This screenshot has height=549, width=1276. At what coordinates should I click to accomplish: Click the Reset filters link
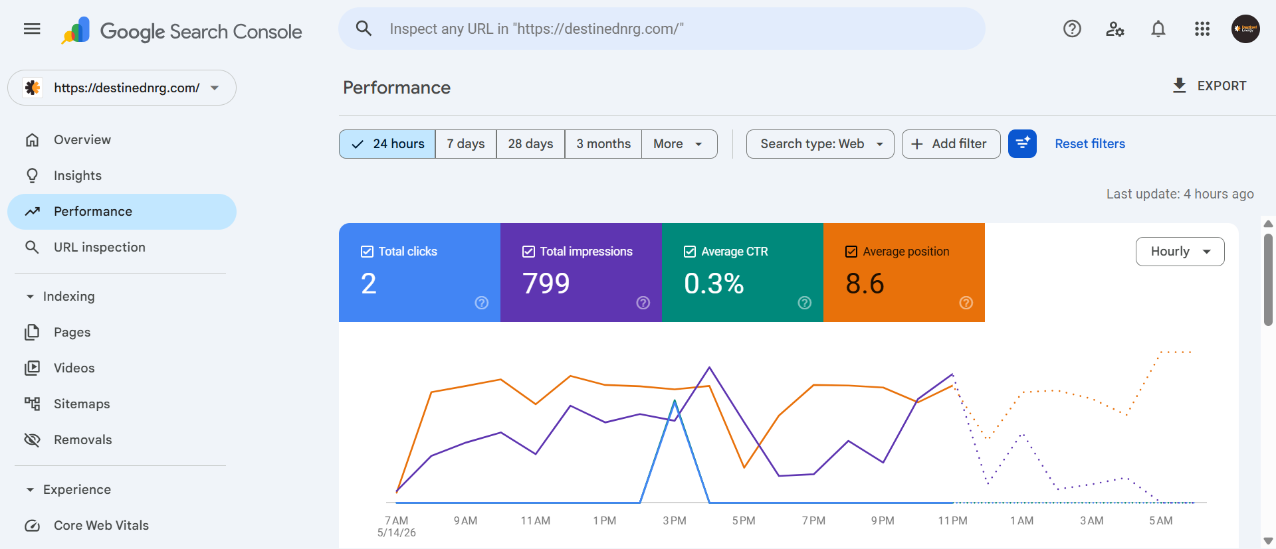click(1090, 144)
